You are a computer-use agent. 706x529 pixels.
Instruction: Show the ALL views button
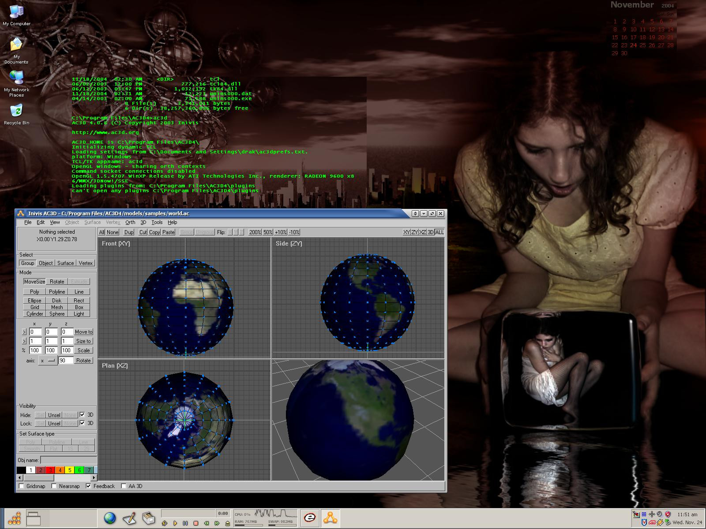[439, 232]
